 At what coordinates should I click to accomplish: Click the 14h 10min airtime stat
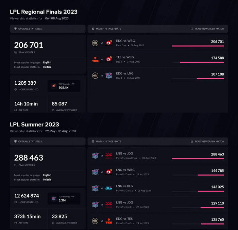point(26,104)
